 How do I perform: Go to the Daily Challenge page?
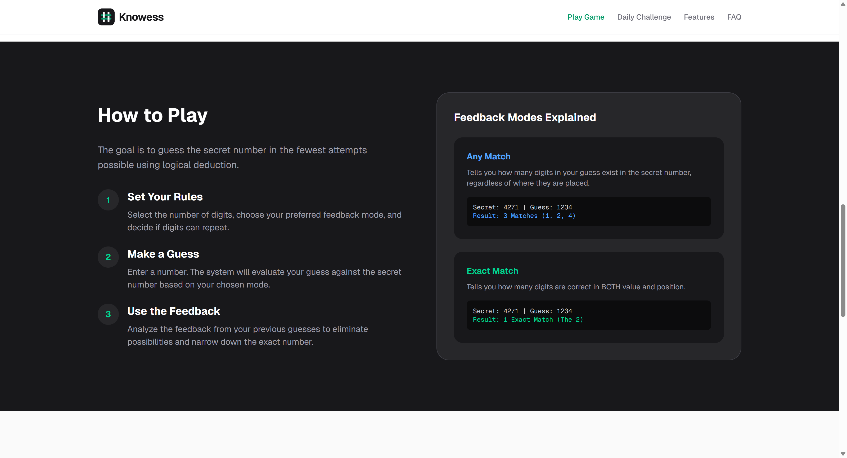(644, 17)
